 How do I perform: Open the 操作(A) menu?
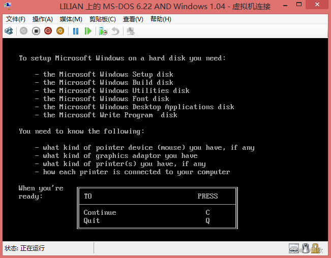tap(42, 19)
